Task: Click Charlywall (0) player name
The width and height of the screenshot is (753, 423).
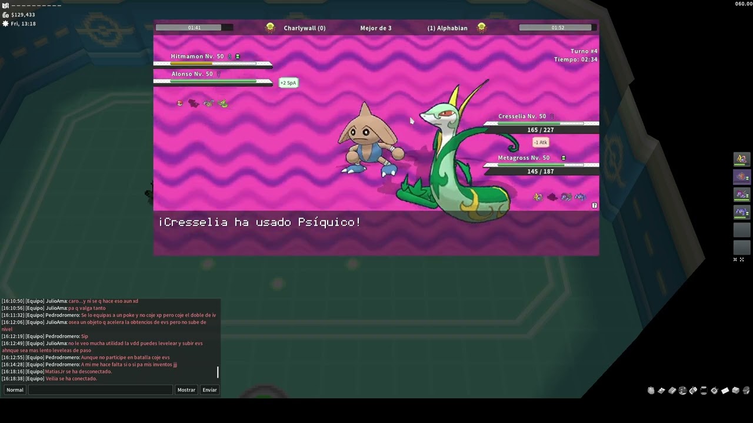Action: click(x=305, y=28)
